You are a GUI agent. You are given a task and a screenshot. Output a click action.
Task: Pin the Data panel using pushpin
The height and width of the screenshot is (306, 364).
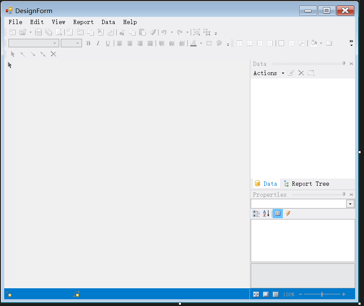[x=344, y=64]
